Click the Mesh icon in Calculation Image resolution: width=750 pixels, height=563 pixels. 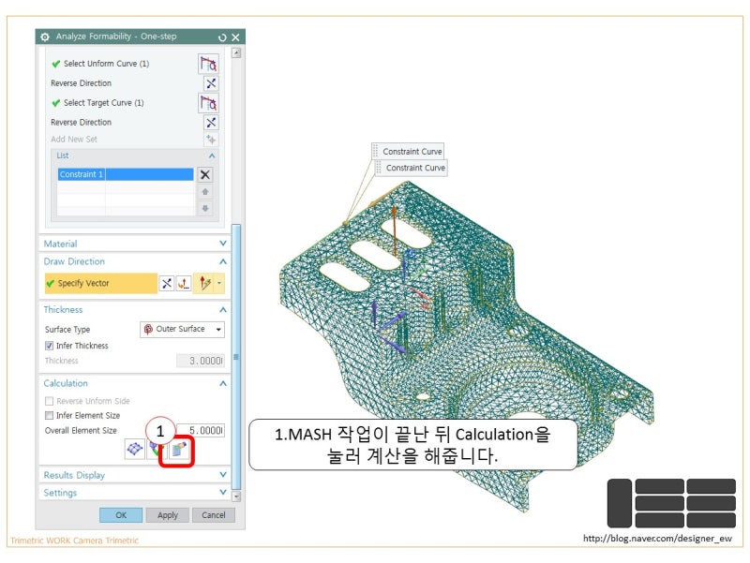[x=134, y=449]
